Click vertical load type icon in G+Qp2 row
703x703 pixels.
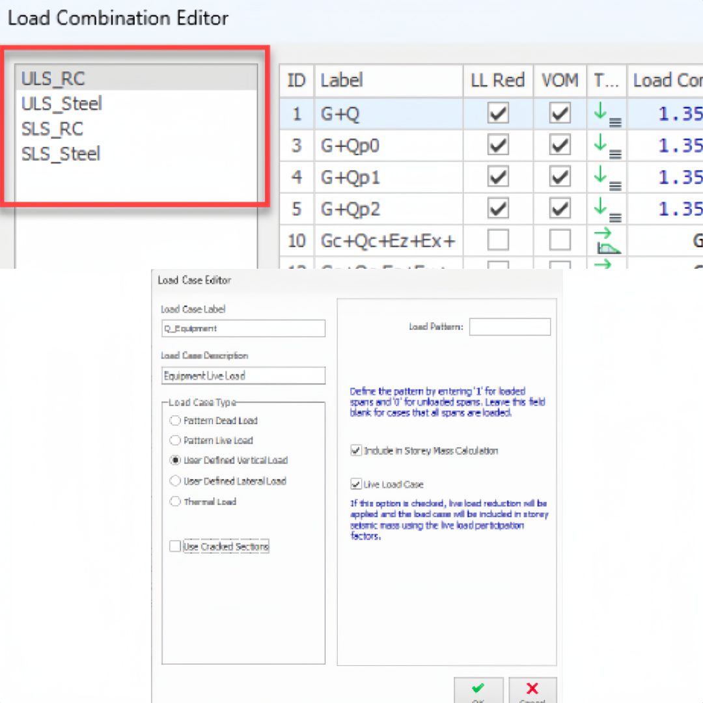click(x=607, y=210)
